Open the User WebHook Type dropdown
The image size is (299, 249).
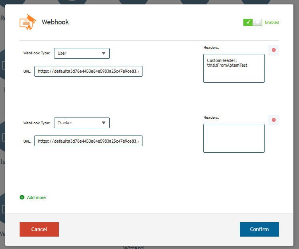tap(82, 53)
